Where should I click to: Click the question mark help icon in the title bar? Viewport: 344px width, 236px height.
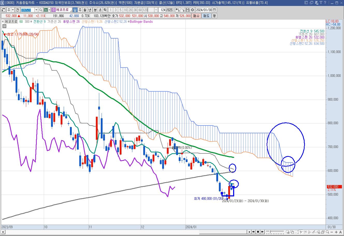[325, 3]
